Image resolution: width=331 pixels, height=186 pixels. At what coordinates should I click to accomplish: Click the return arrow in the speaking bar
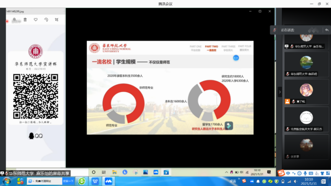pos(327,30)
